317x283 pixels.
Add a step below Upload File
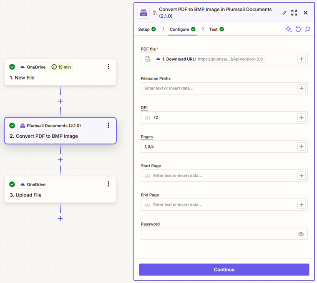[x=60, y=218]
